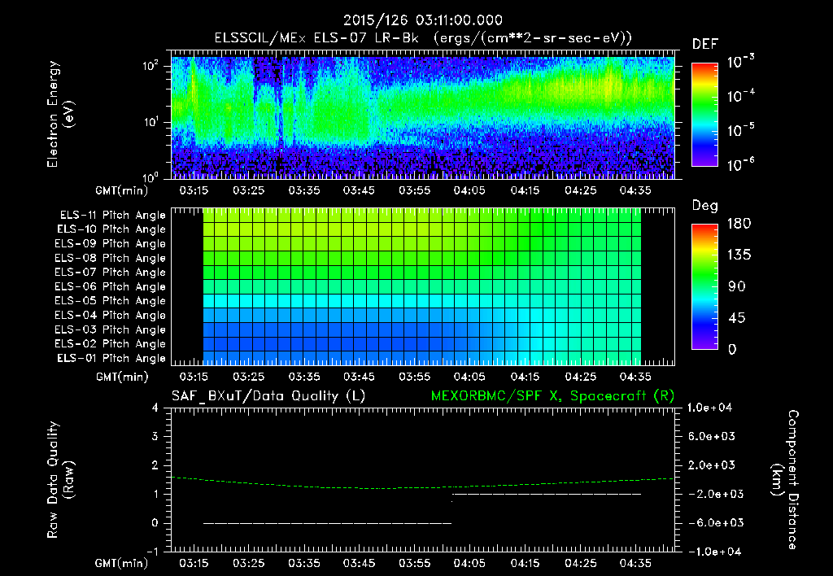Viewport: 833px width, 576px height.
Task: Click the 90 value on the Deg scale
Action: [736, 287]
